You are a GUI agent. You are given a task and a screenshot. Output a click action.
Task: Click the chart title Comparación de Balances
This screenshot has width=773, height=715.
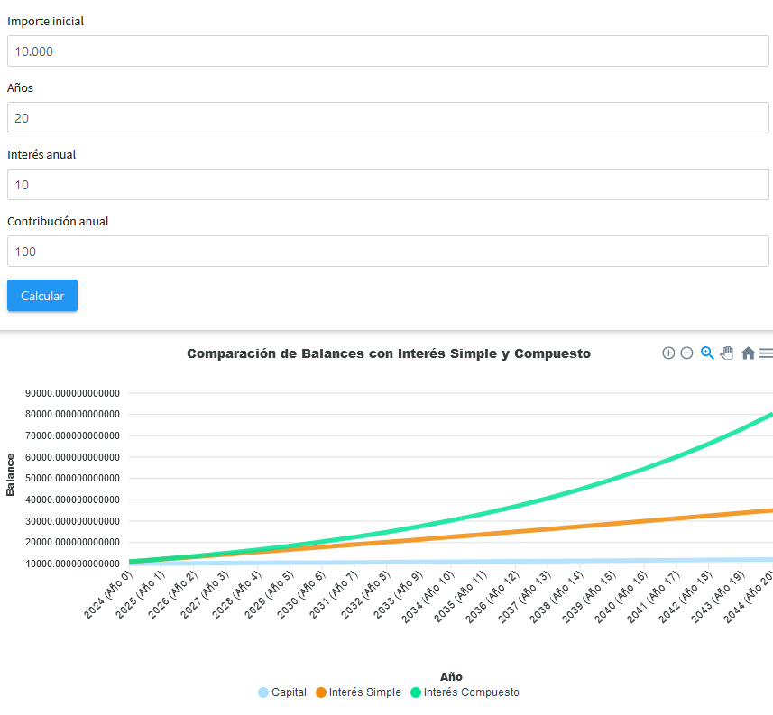tap(389, 353)
